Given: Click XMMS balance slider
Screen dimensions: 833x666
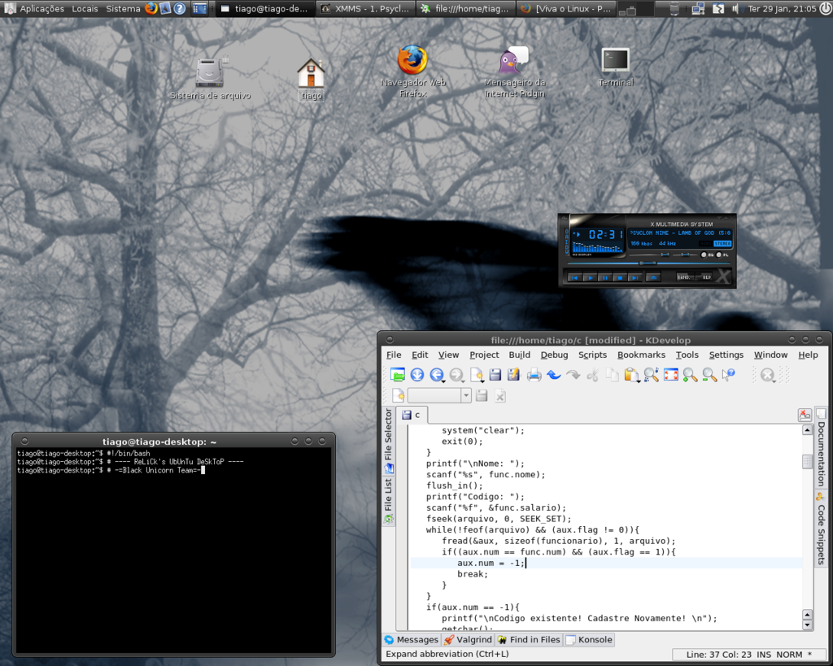Looking at the screenshot, I should (685, 255).
